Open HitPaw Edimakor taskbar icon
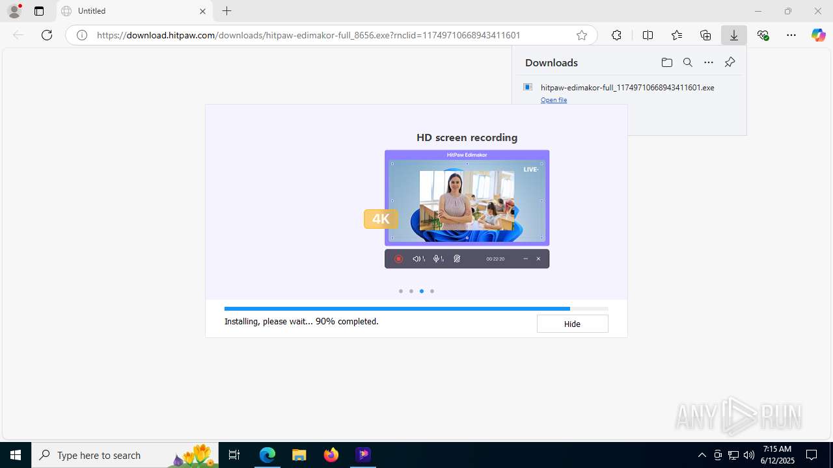Viewport: 833px width, 468px height. click(x=363, y=455)
